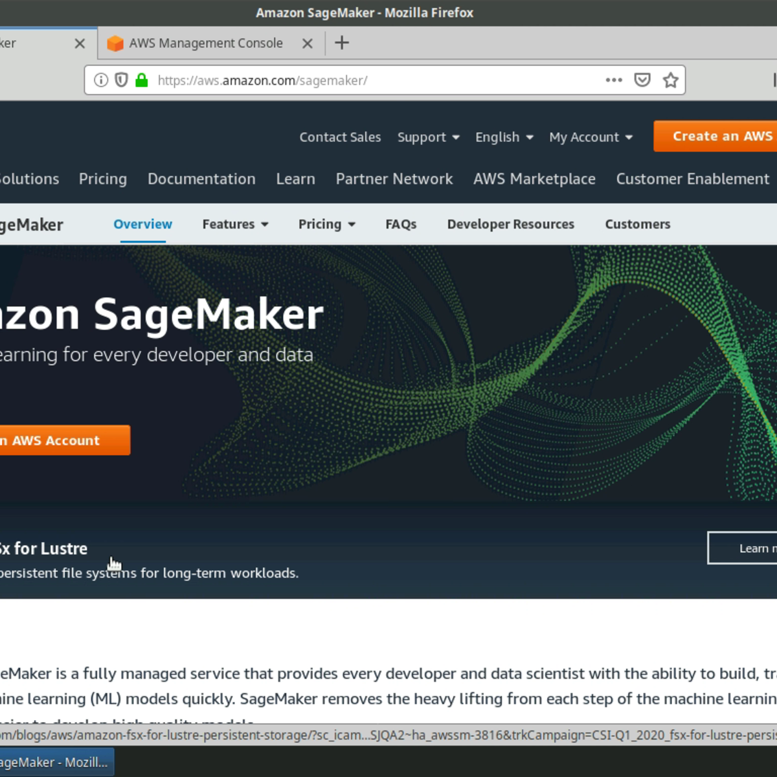
Task: Open a new tab with plus button
Action: click(x=342, y=43)
